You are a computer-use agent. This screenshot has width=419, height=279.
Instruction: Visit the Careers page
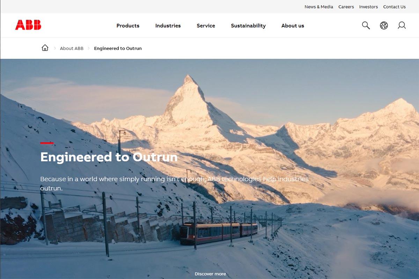pos(346,7)
